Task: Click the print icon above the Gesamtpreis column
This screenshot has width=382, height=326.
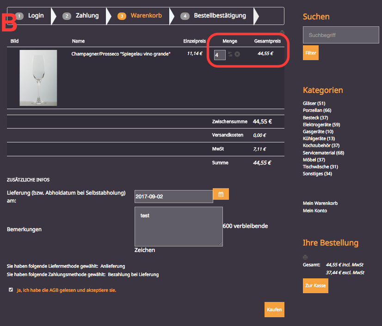Action: 282,32
